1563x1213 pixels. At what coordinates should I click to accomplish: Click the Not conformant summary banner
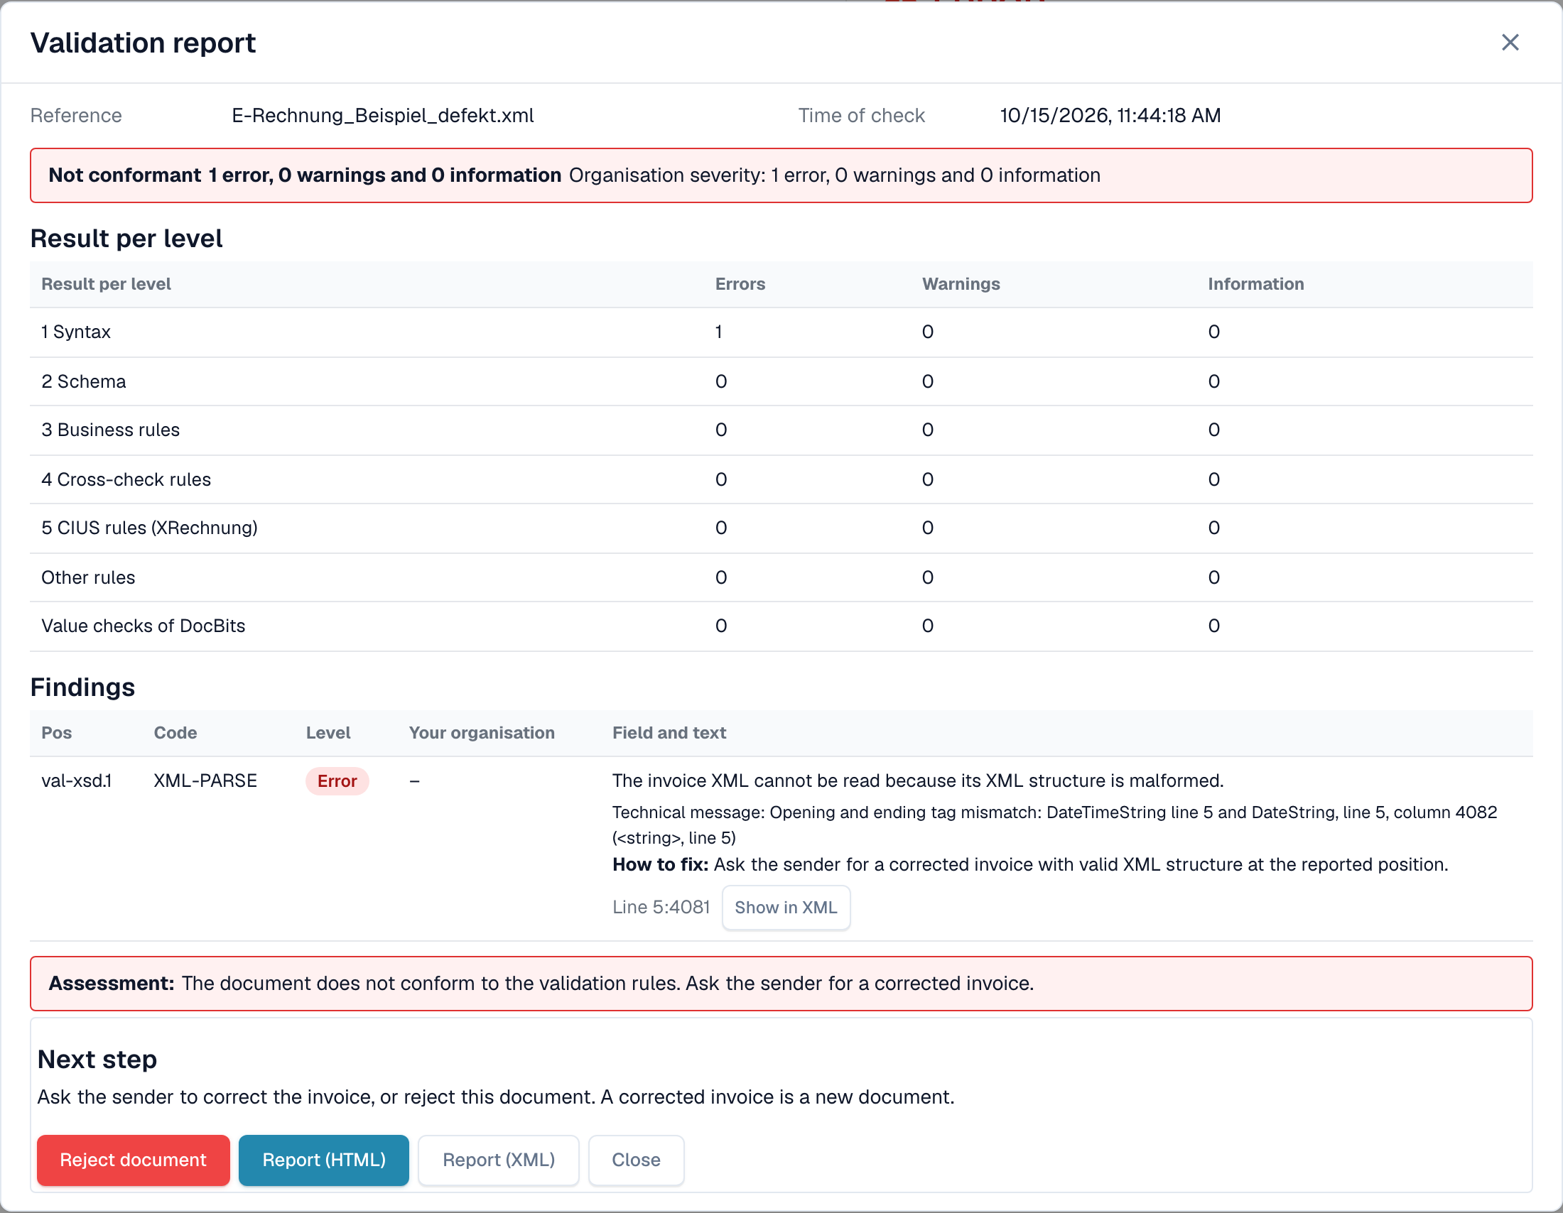pos(781,175)
